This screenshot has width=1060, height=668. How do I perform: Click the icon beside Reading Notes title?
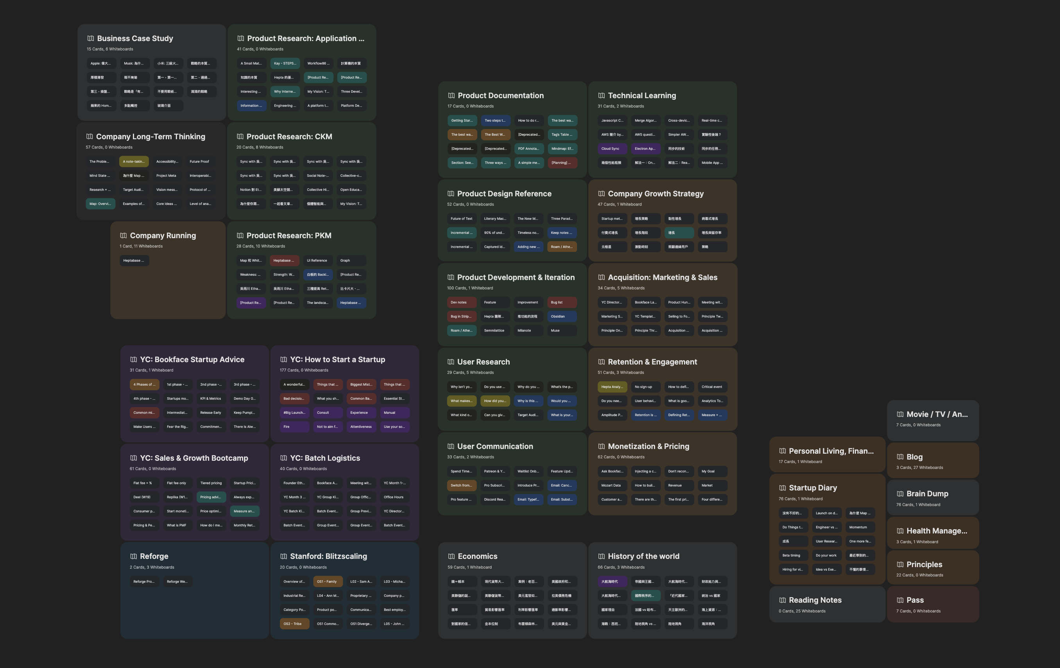pyautogui.click(x=782, y=600)
